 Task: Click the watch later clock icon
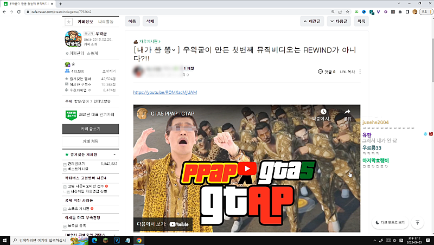323,113
